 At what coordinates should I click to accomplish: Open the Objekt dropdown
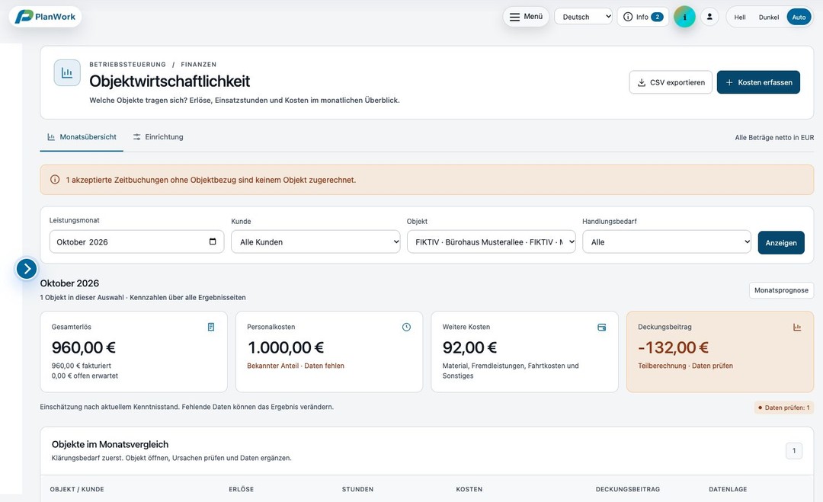pos(492,241)
